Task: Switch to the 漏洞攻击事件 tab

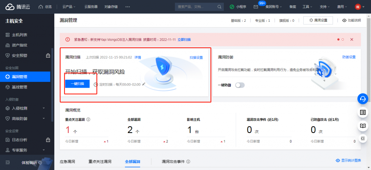Action: (173, 162)
